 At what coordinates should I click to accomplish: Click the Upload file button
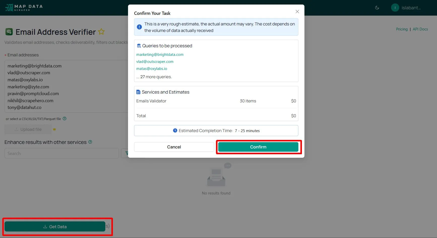(28, 129)
